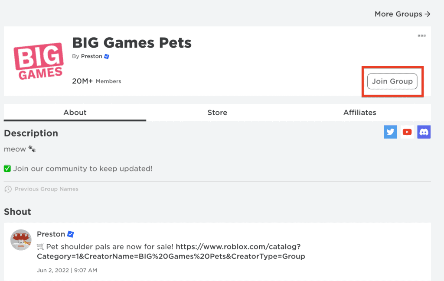Open the More Groups link

click(x=402, y=14)
